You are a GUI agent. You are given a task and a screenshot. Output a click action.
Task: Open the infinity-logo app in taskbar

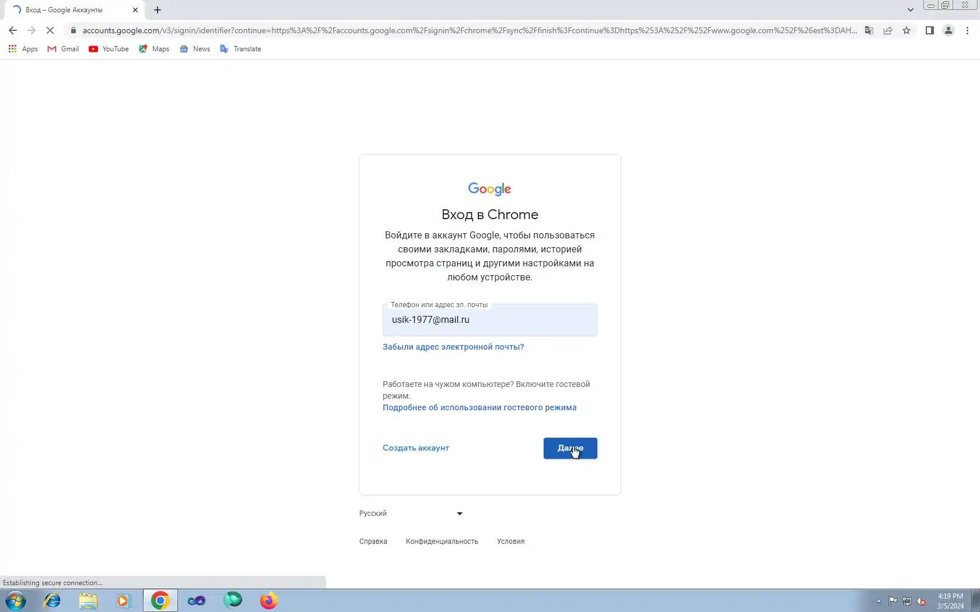point(197,600)
